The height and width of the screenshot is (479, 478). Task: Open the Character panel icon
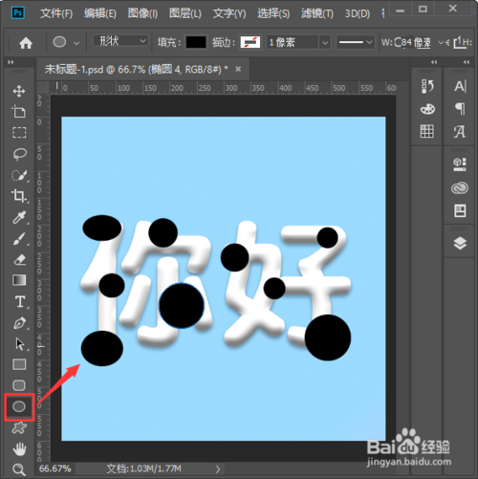click(x=460, y=86)
